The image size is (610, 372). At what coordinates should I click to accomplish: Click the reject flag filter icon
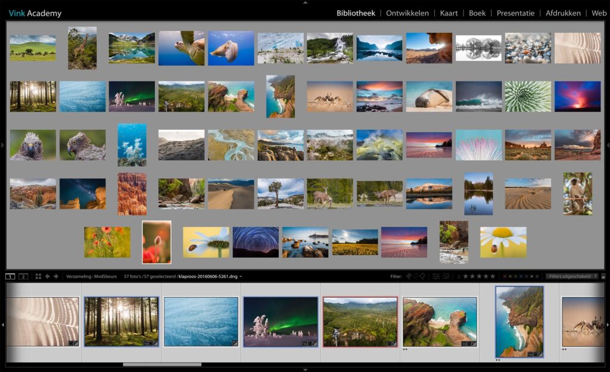click(422, 276)
